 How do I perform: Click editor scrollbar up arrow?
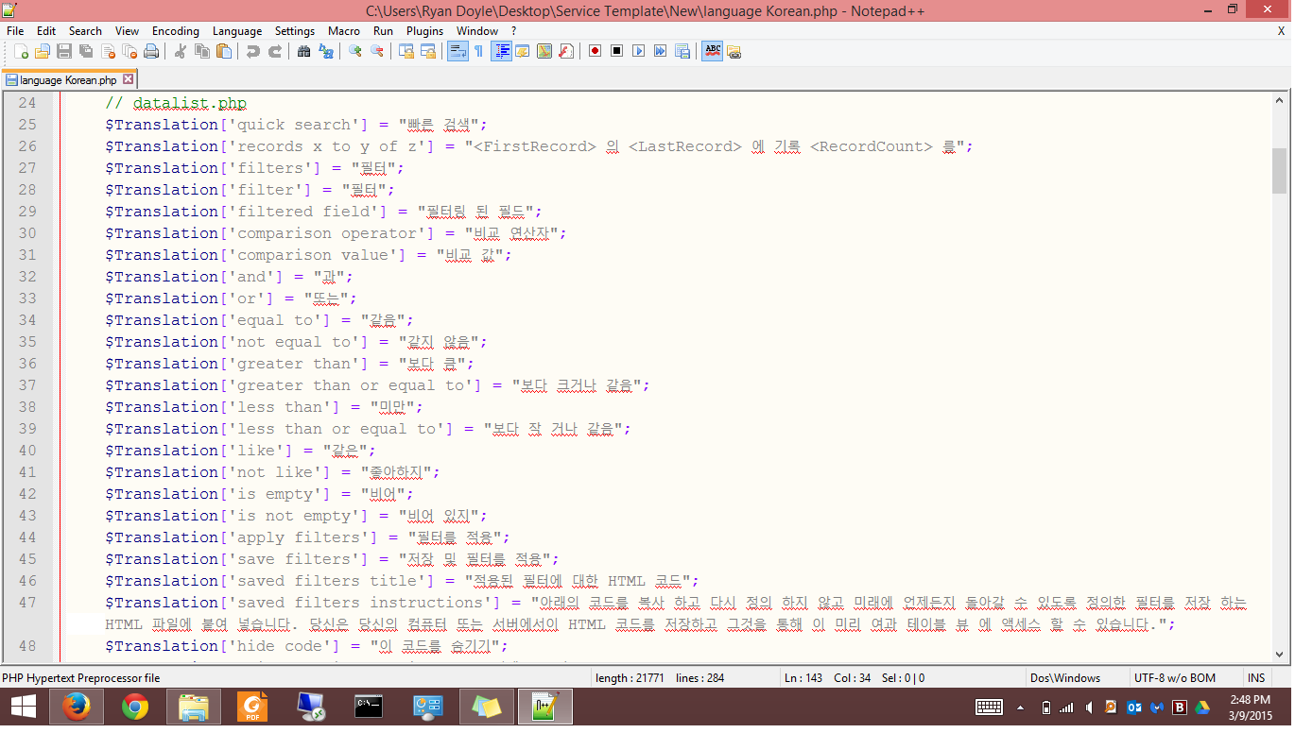point(1280,100)
